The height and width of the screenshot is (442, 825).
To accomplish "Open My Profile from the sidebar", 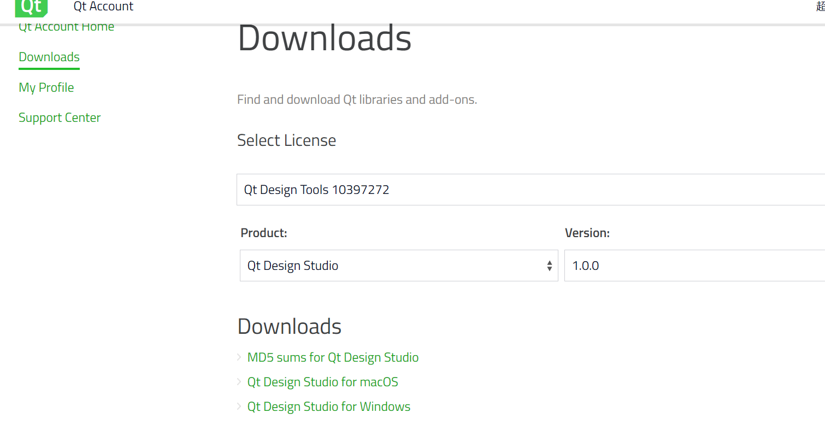I will tap(46, 87).
